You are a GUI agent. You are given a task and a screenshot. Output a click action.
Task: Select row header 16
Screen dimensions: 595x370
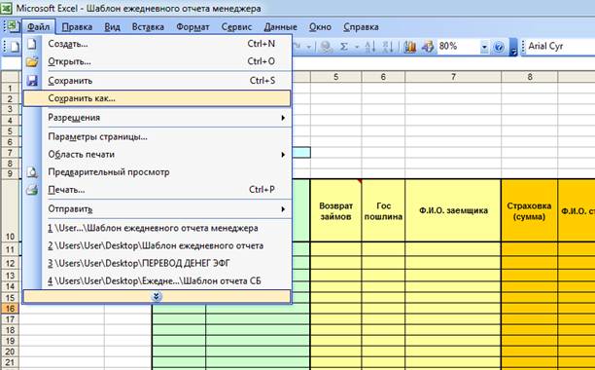[x=11, y=309]
